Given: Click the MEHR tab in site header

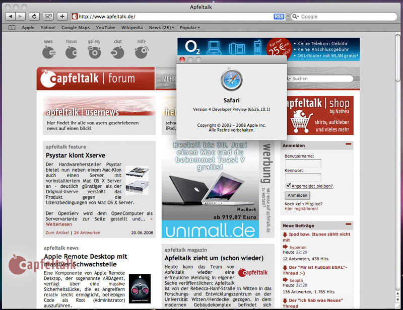Looking at the screenshot, I should [x=169, y=79].
